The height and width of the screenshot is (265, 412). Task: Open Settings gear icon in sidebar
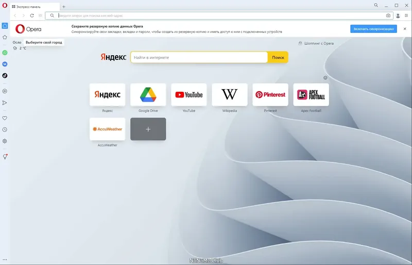pos(5,141)
